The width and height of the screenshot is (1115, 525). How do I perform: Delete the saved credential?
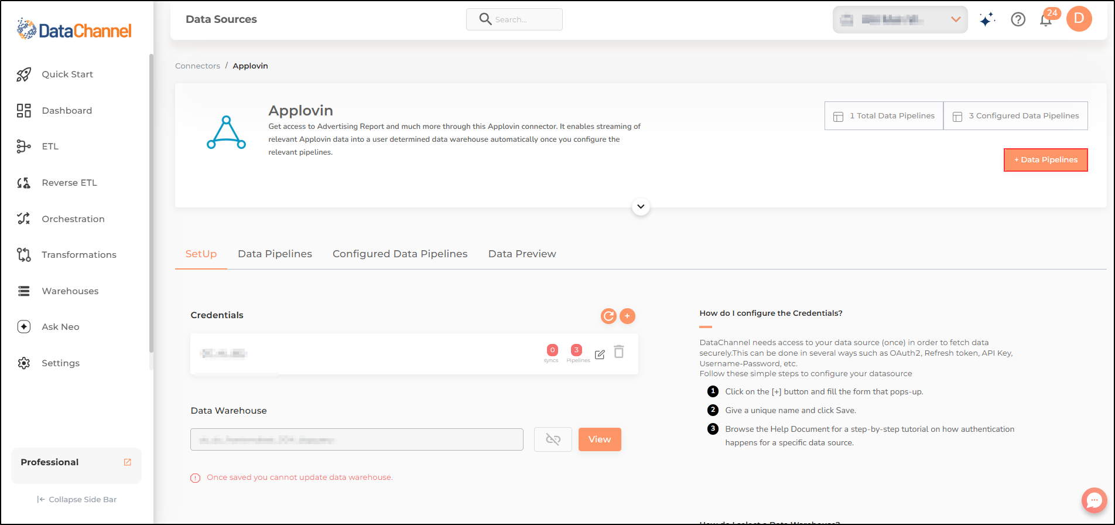[619, 352]
